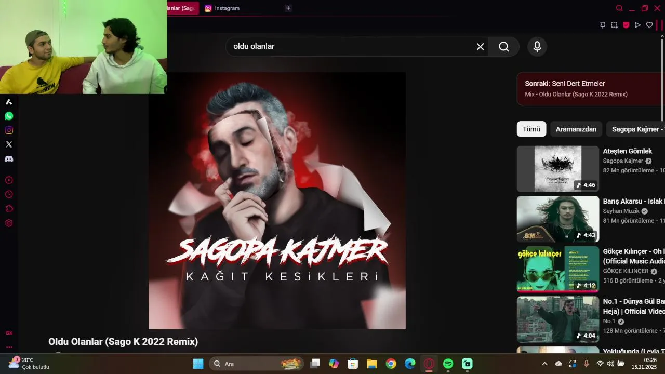Open GX Corner at sidebar bottom
The height and width of the screenshot is (374, 665).
pos(9,333)
